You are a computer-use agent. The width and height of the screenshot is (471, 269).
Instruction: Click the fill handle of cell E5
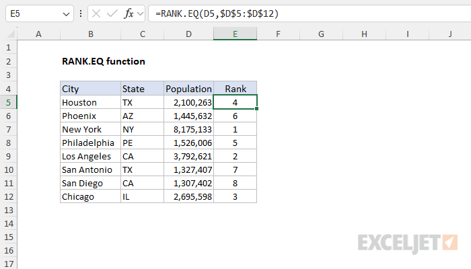coord(257,109)
